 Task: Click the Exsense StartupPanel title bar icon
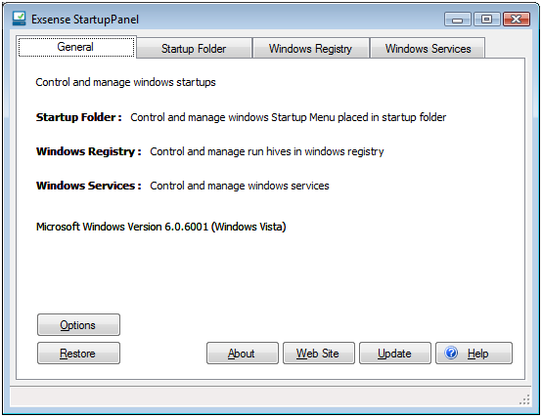[19, 19]
